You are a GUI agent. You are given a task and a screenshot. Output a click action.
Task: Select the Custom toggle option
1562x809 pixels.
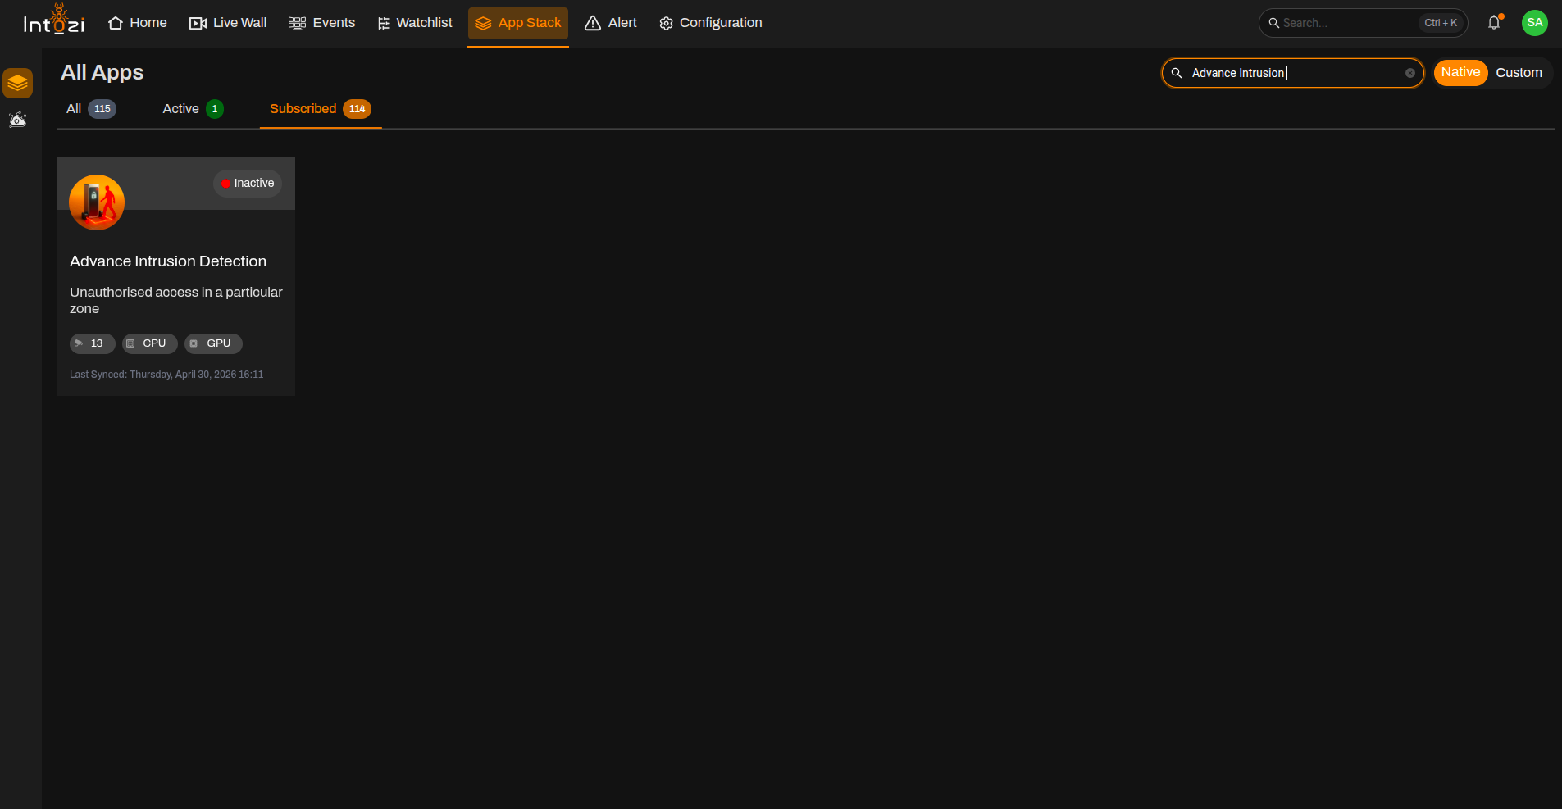pyautogui.click(x=1519, y=72)
